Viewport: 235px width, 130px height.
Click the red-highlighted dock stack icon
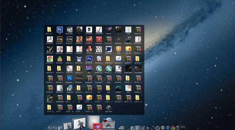97,126
